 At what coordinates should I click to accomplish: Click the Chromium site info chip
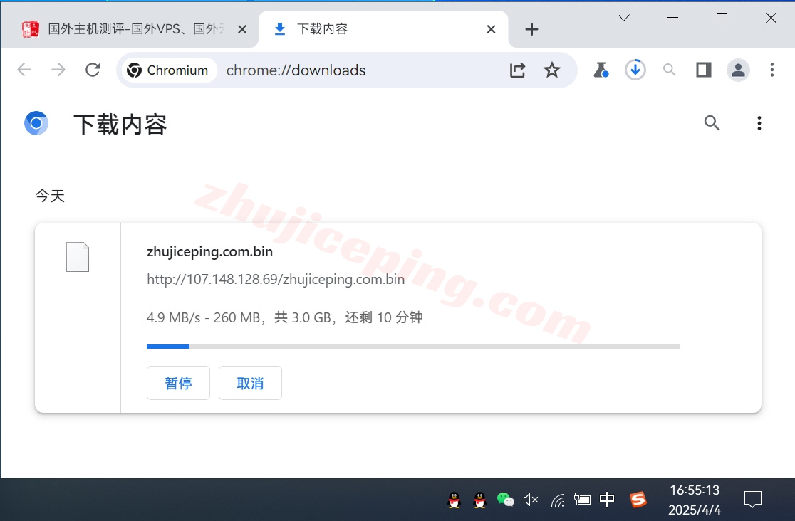[x=168, y=70]
